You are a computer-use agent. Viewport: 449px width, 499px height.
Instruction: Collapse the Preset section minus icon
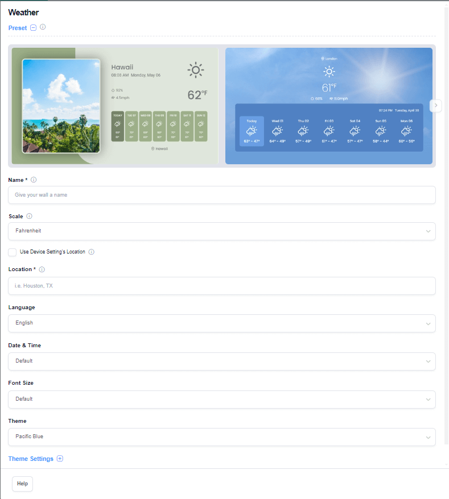[33, 28]
